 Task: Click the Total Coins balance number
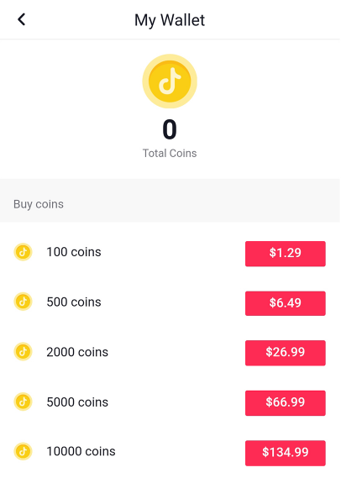click(170, 129)
